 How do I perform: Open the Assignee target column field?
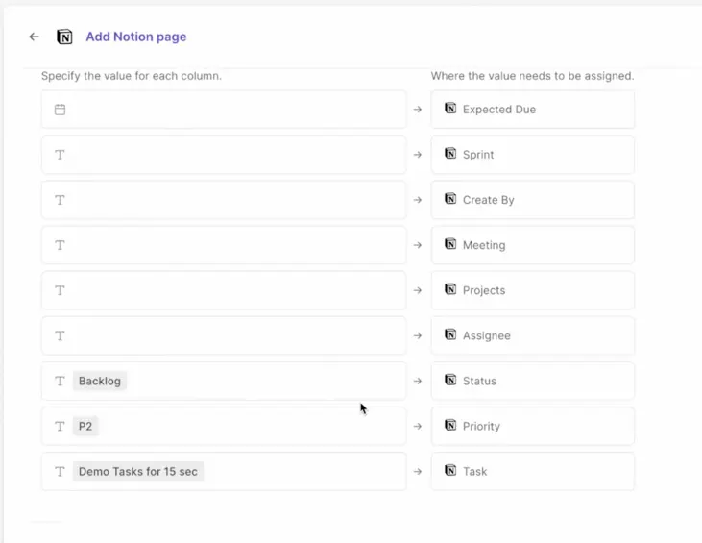[533, 335]
